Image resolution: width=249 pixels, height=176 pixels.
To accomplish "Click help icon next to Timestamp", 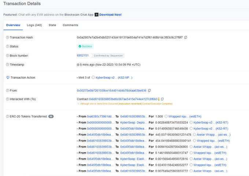I will (7, 65).
